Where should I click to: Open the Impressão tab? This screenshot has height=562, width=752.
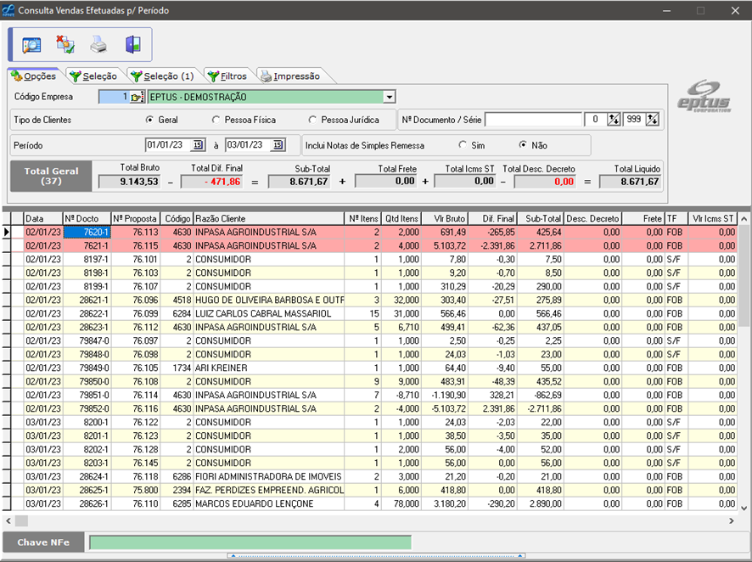tap(289, 76)
